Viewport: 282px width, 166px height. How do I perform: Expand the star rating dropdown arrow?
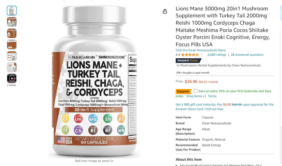pyautogui.click(x=202, y=55)
